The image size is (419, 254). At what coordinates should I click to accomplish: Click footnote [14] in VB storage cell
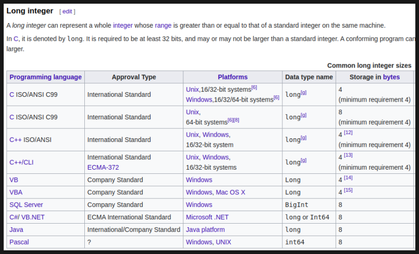tap(348, 178)
